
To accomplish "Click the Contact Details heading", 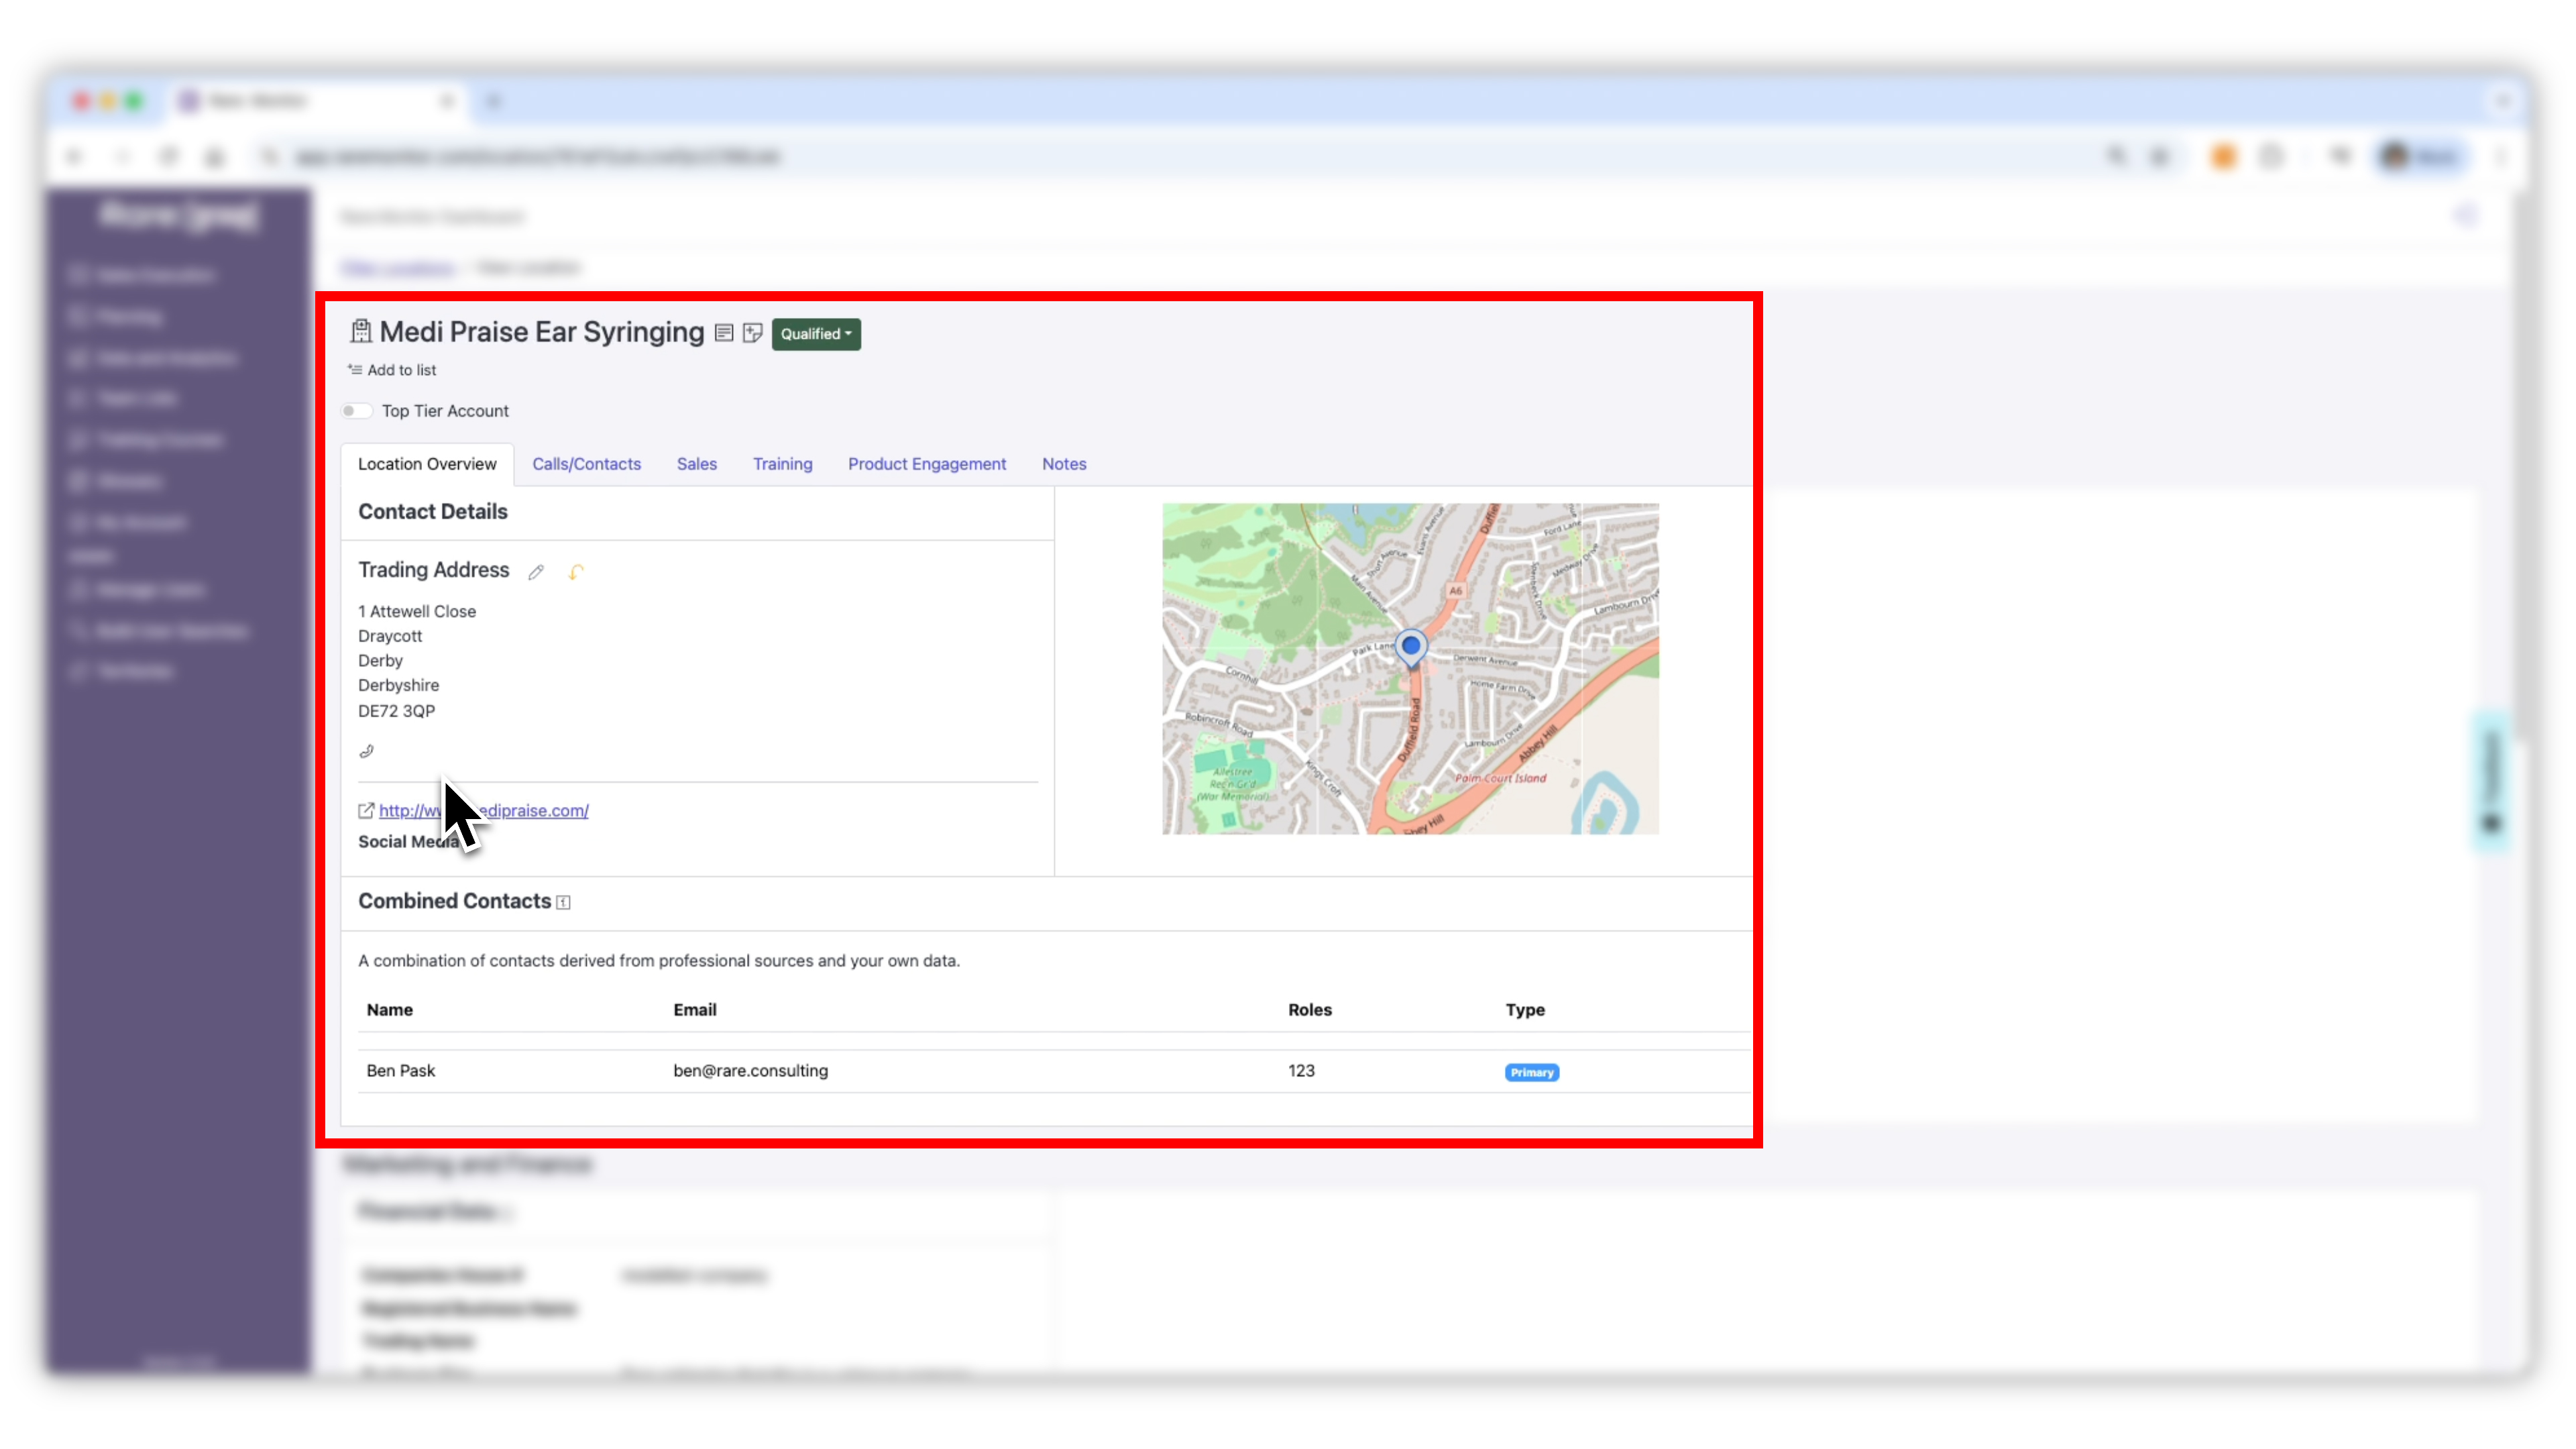I will click(x=432, y=512).
